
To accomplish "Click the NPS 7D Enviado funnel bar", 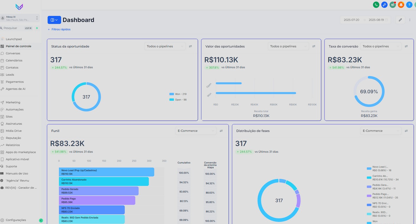I will (92, 210).
